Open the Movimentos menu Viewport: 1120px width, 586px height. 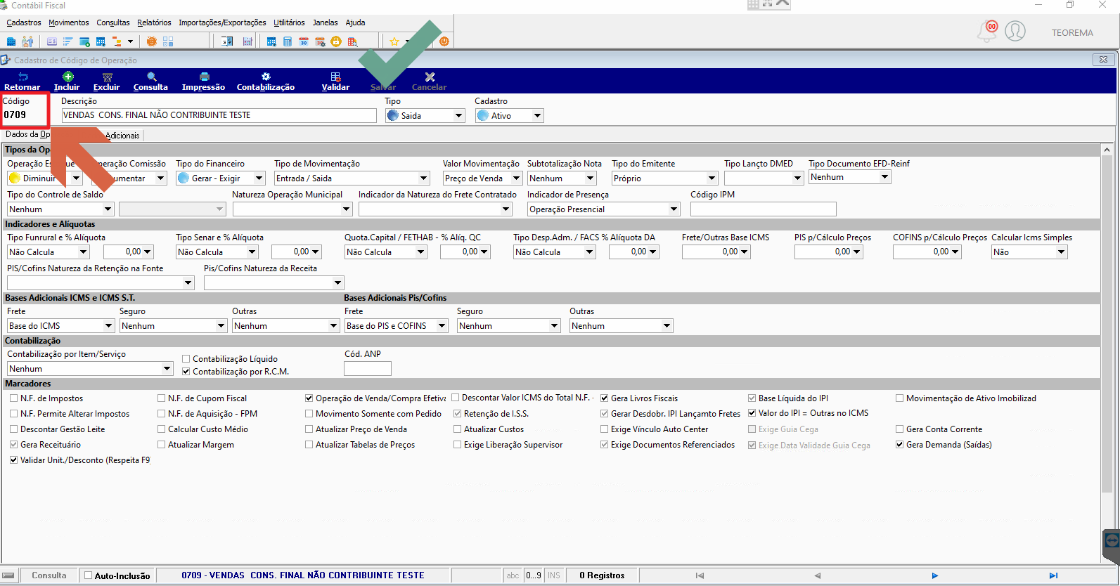coord(69,22)
